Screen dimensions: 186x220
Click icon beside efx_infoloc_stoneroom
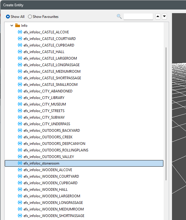tap(20, 163)
